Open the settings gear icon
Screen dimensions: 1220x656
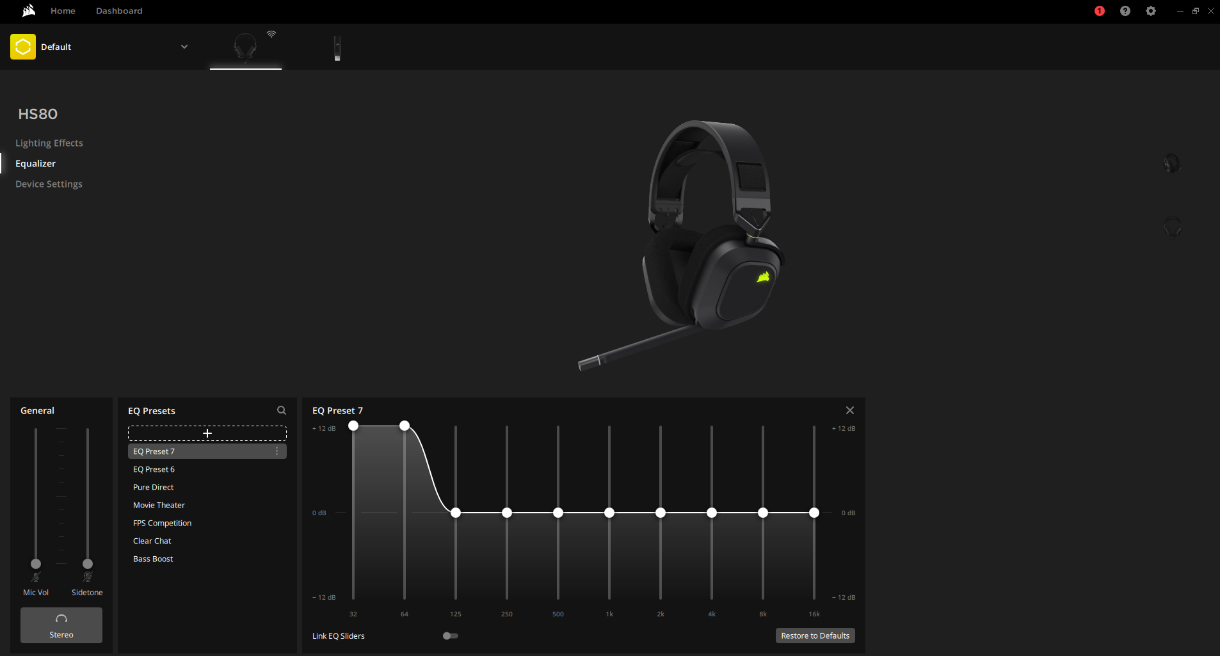point(1150,11)
